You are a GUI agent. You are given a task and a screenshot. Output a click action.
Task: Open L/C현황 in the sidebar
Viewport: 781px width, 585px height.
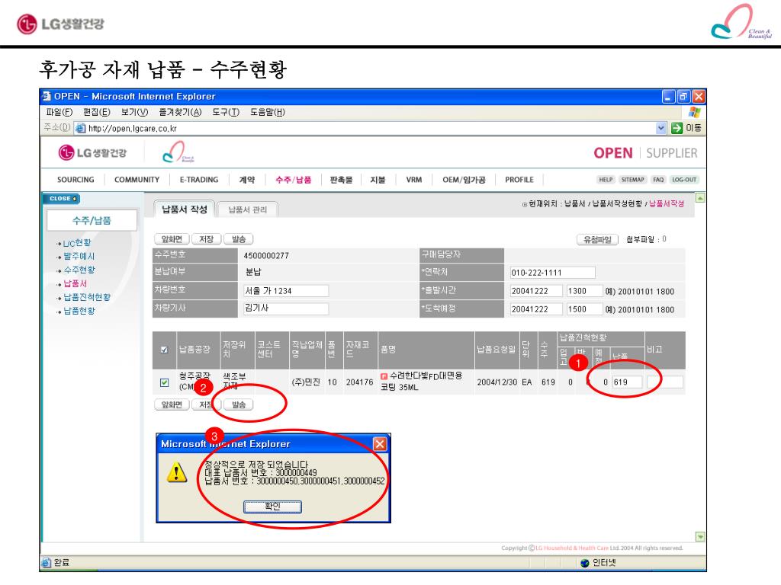(77, 243)
